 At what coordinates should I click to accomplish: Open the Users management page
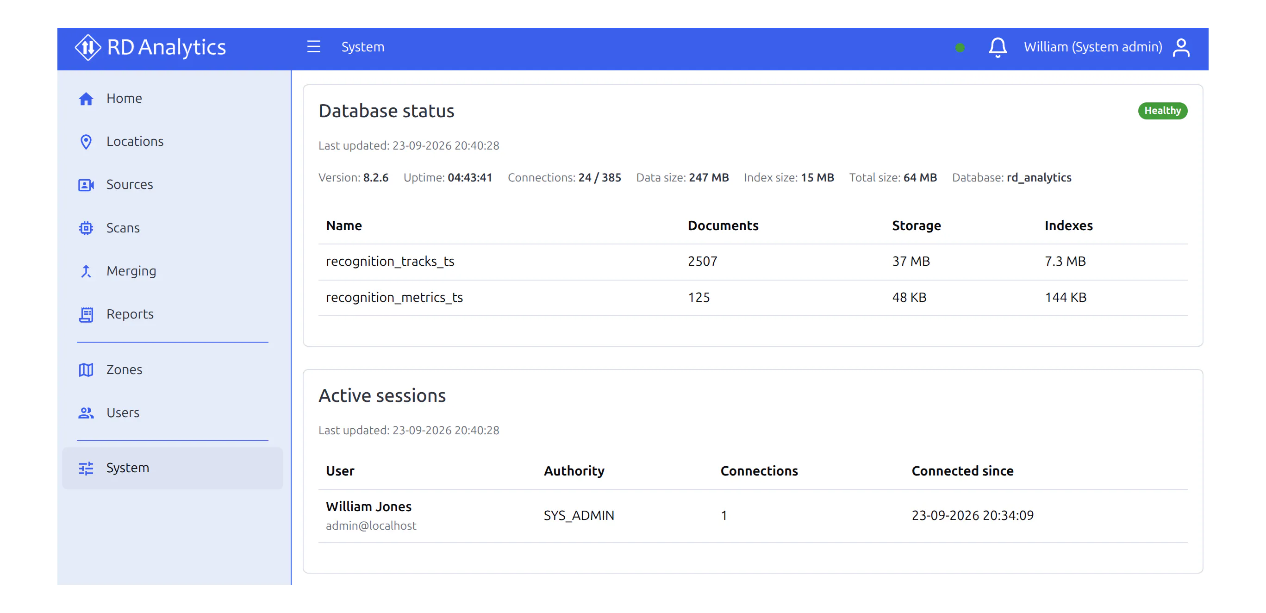point(173,413)
